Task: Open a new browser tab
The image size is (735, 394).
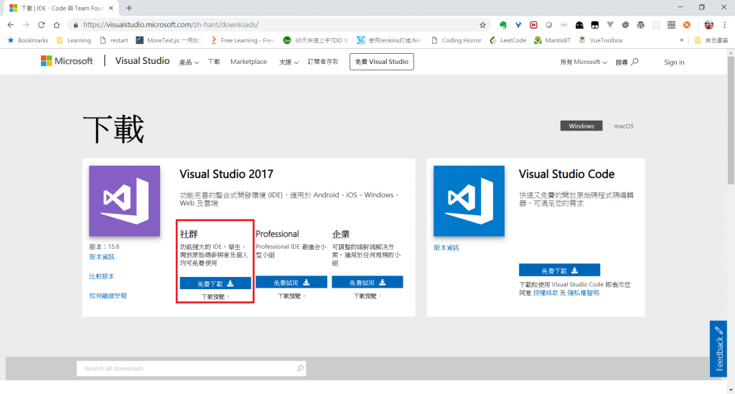Action: coord(129,8)
